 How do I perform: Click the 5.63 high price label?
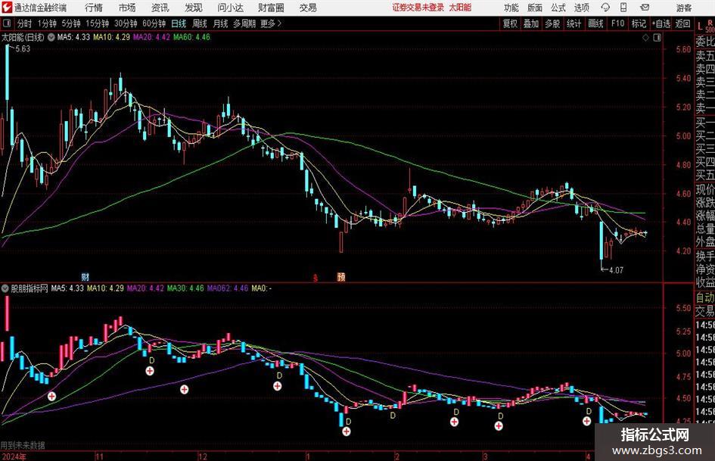coord(23,49)
